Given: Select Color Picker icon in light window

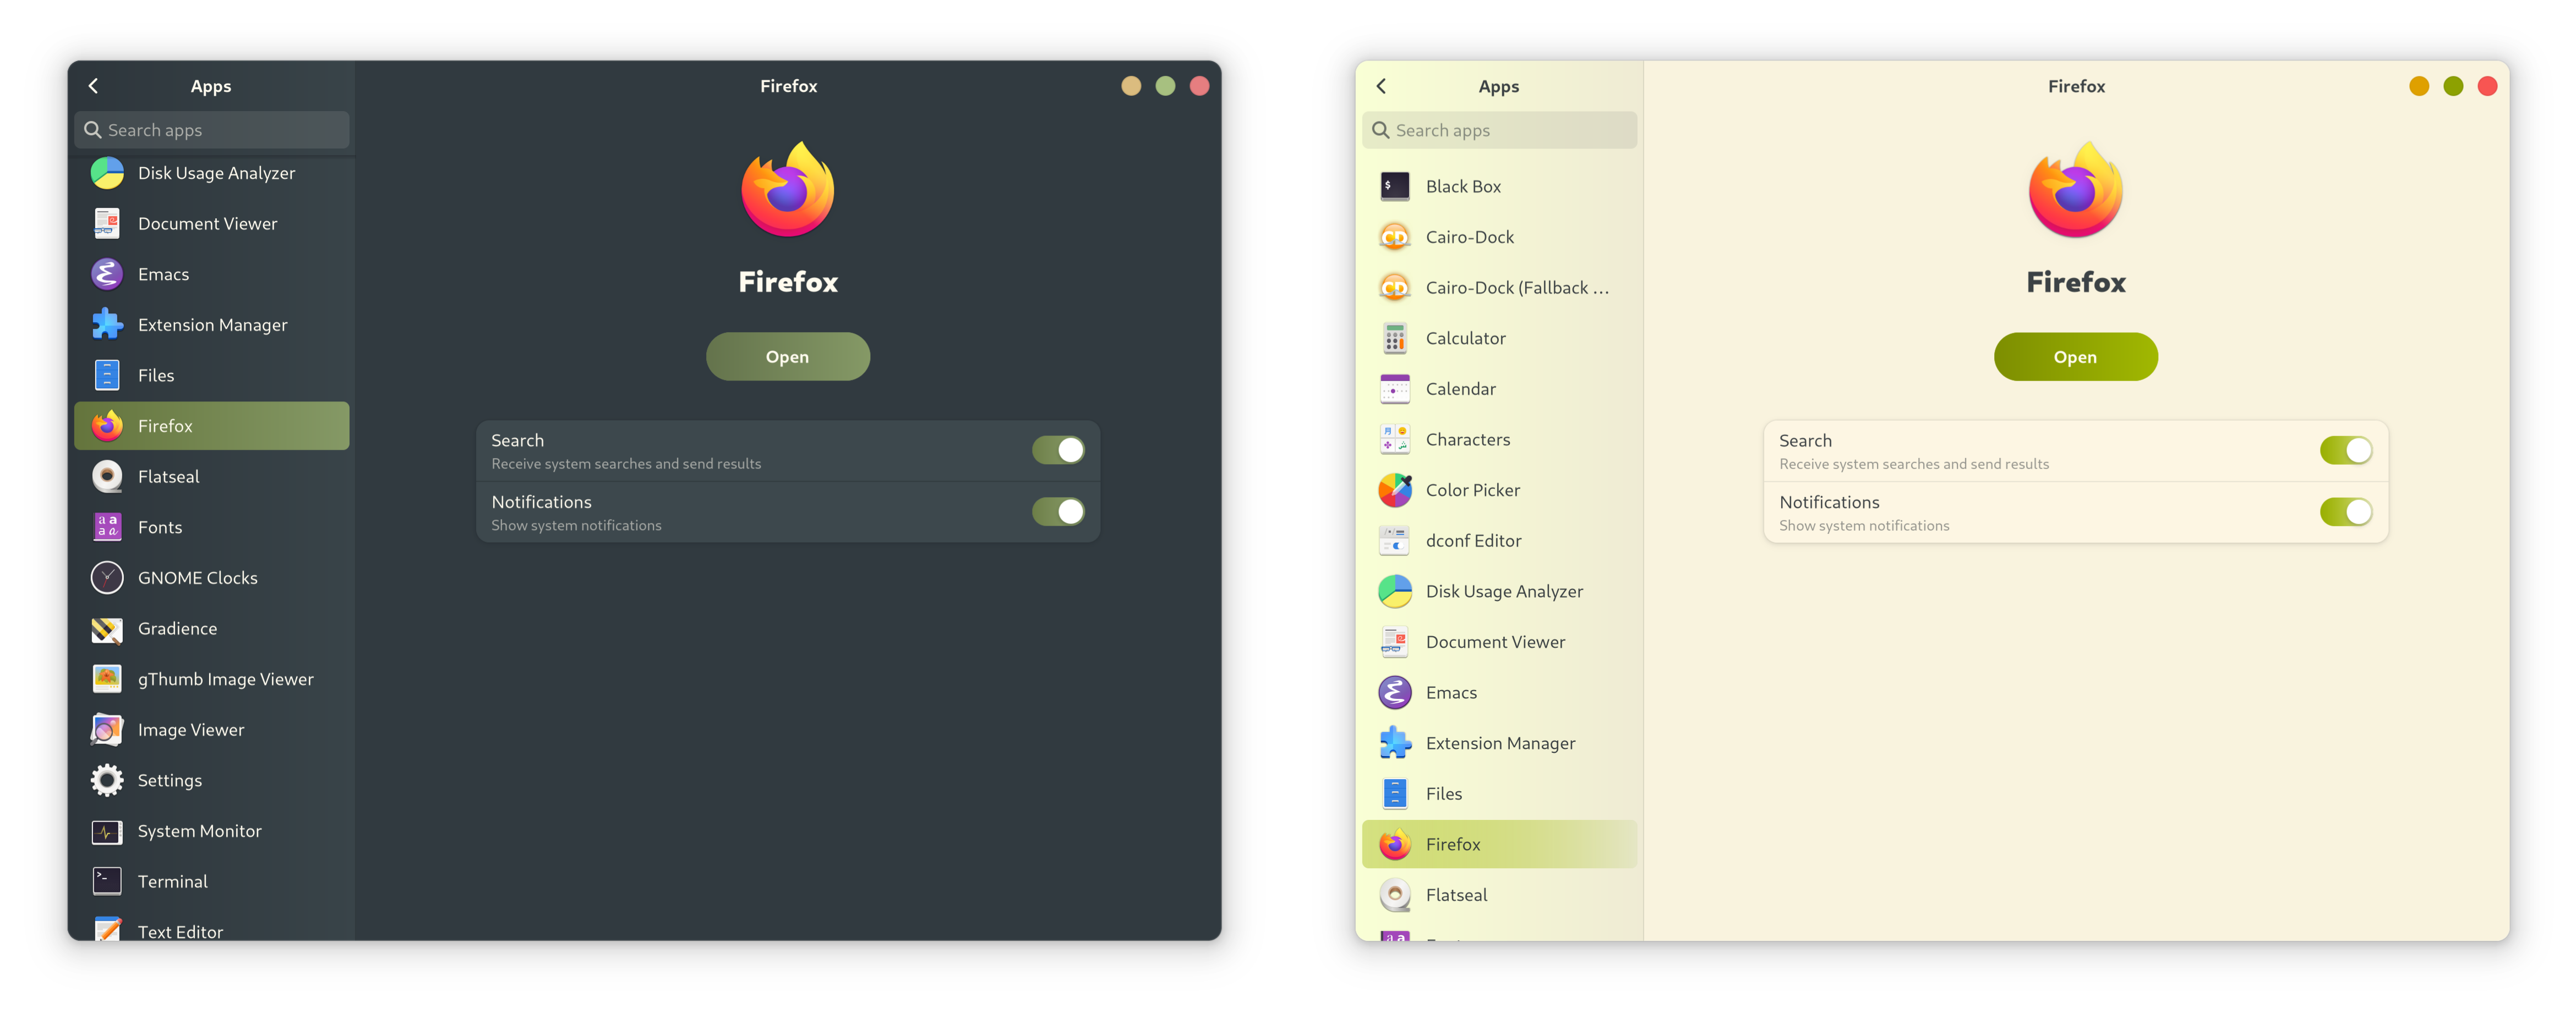Looking at the screenshot, I should (x=1395, y=491).
